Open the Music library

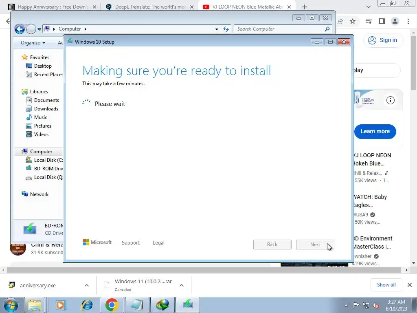point(40,117)
